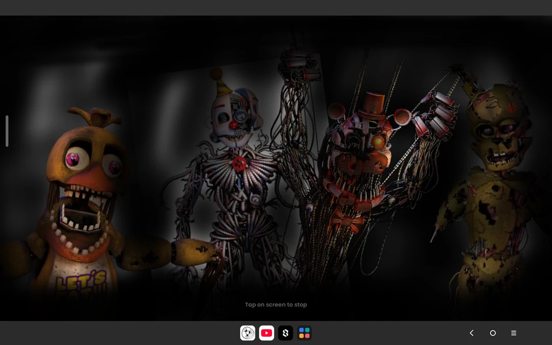Image resolution: width=552 pixels, height=345 pixels.
Task: Launch YouTube from the taskbar
Action: [266, 333]
